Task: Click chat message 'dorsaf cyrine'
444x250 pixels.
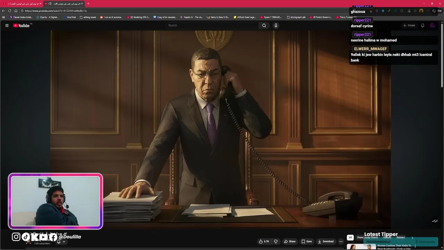Action: [x=362, y=26]
